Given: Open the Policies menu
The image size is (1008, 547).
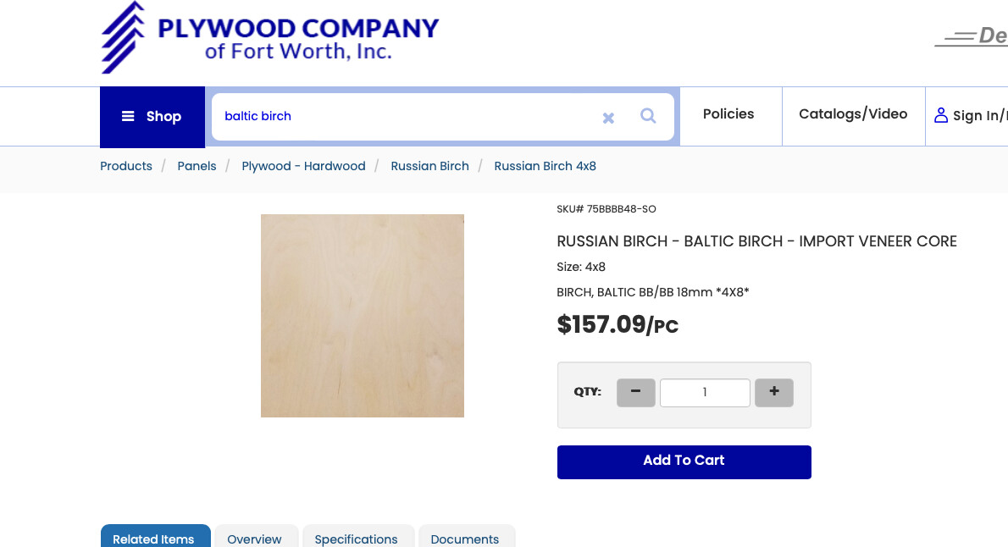Looking at the screenshot, I should click(x=728, y=114).
